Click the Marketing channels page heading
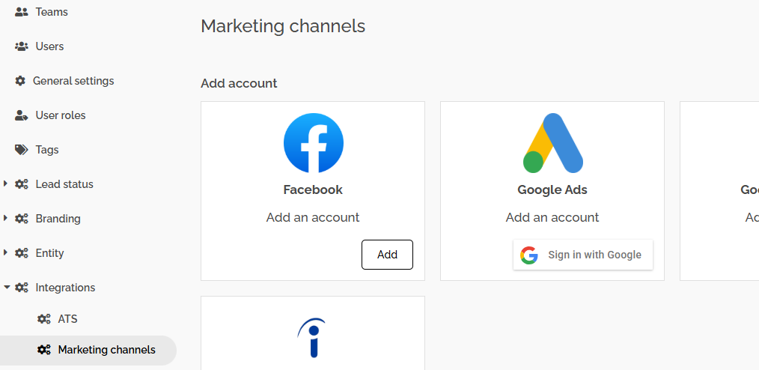 (x=283, y=26)
